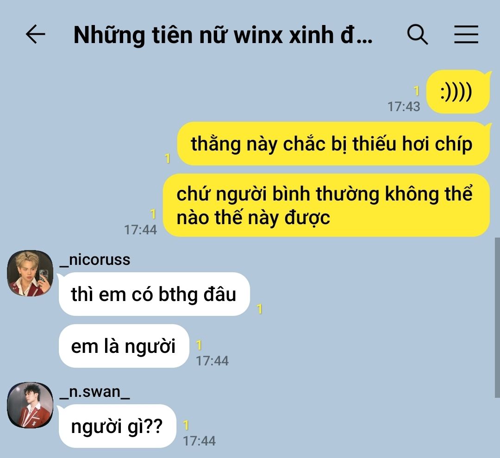Image resolution: width=500 pixels, height=458 pixels.
Task: Open the hamburger menu icon
Action: 466,34
